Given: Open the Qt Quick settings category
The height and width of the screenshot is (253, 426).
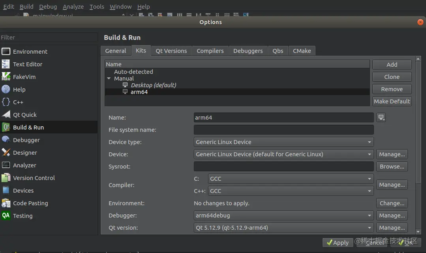Looking at the screenshot, I should 49,115.
